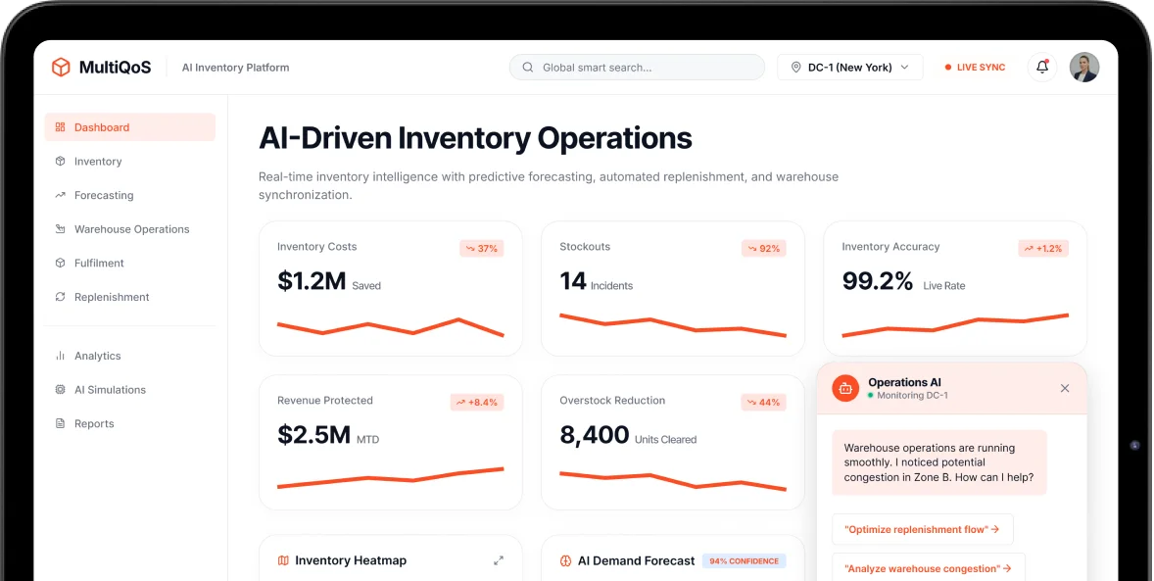Screen dimensions: 1154x581
Task: Click the Reports document icon
Action: coord(61,423)
